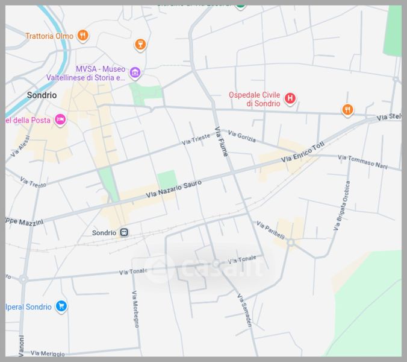This screenshot has height=362, width=407.
Task: Open the MVSA museum purple marker
Action: (x=135, y=74)
